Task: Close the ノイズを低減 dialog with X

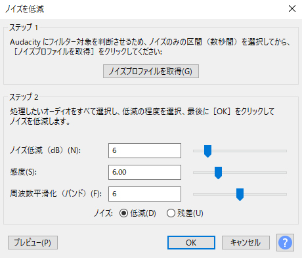Action: [292, 9]
